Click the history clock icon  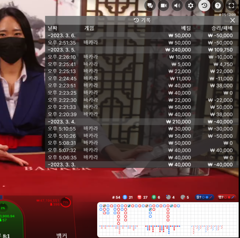[204, 6]
